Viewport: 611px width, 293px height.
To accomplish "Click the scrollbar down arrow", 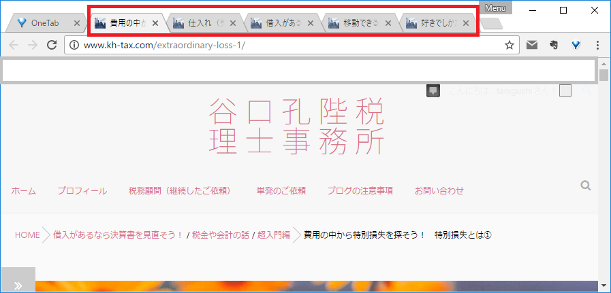I will pyautogui.click(x=604, y=286).
